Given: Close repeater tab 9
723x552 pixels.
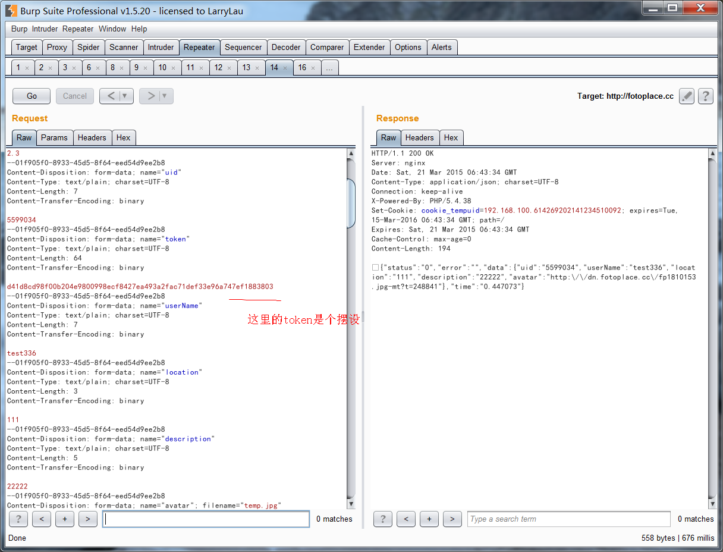Looking at the screenshot, I should coord(145,68).
